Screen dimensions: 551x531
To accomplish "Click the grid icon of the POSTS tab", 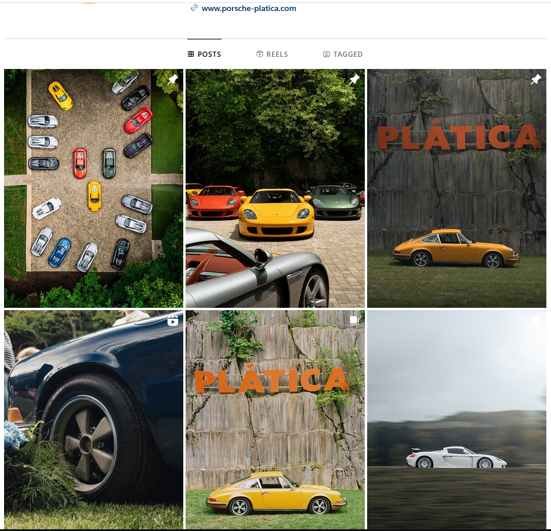I will (191, 54).
